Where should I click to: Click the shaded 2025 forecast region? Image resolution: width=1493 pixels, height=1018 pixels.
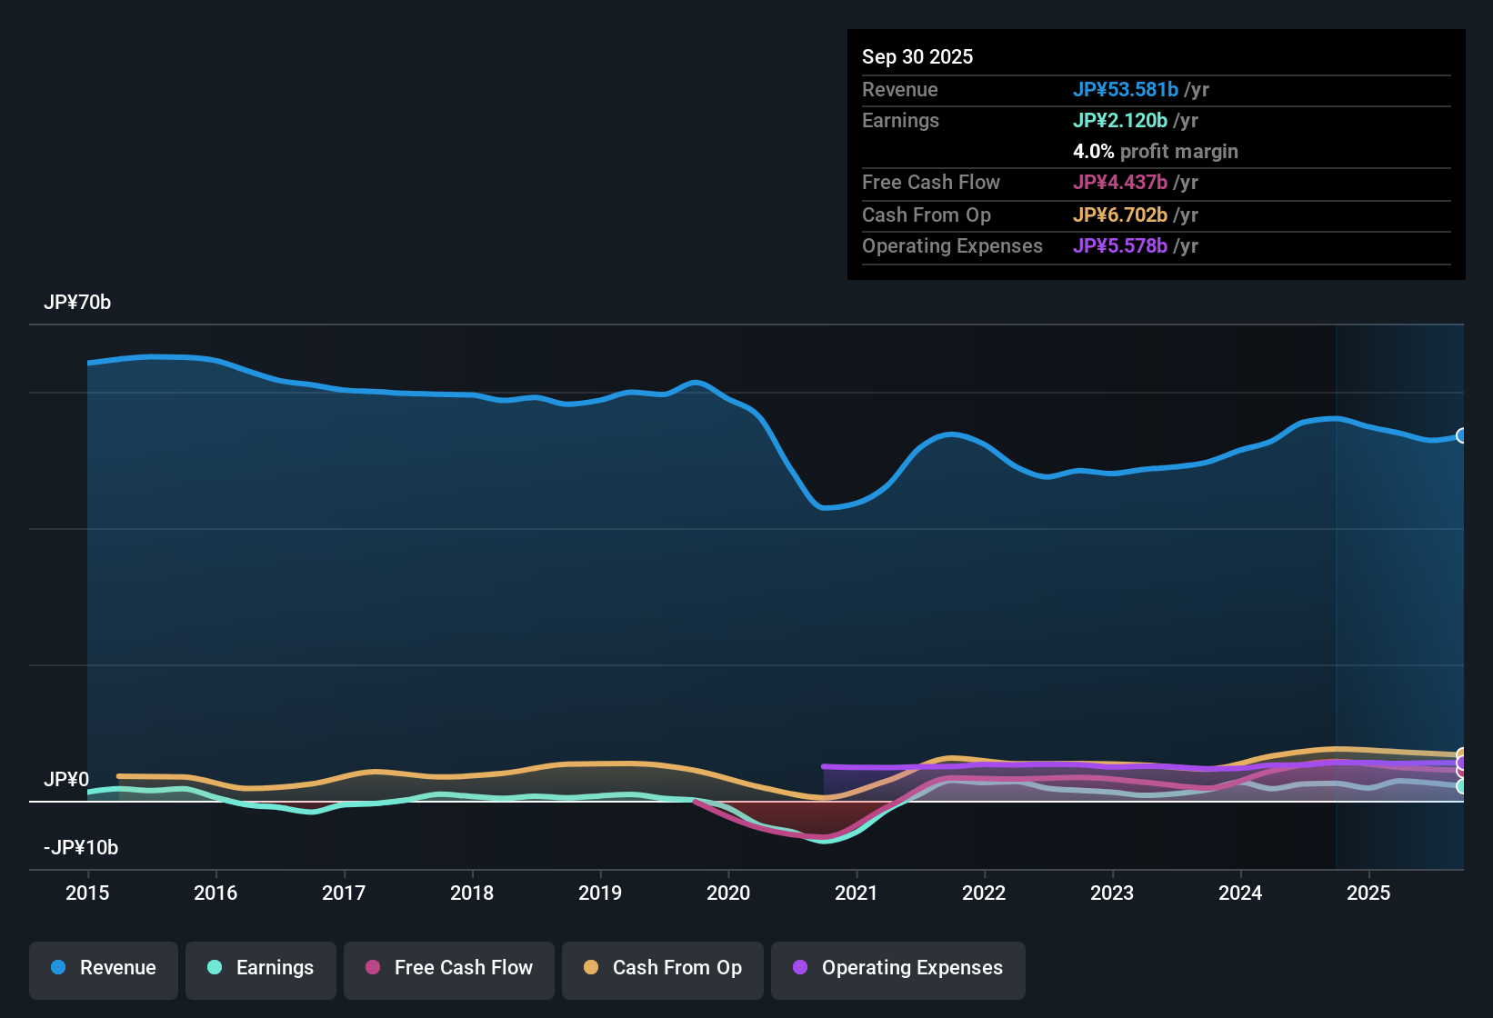coord(1400,591)
